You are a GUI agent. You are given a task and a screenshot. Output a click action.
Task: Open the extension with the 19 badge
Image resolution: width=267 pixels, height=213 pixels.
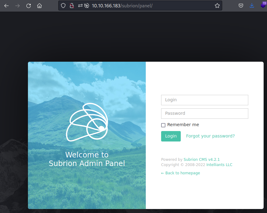point(262,6)
